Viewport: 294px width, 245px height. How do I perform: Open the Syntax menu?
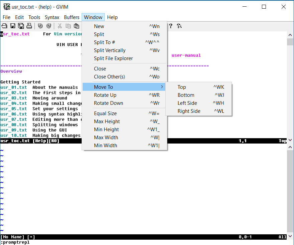coord(52,17)
